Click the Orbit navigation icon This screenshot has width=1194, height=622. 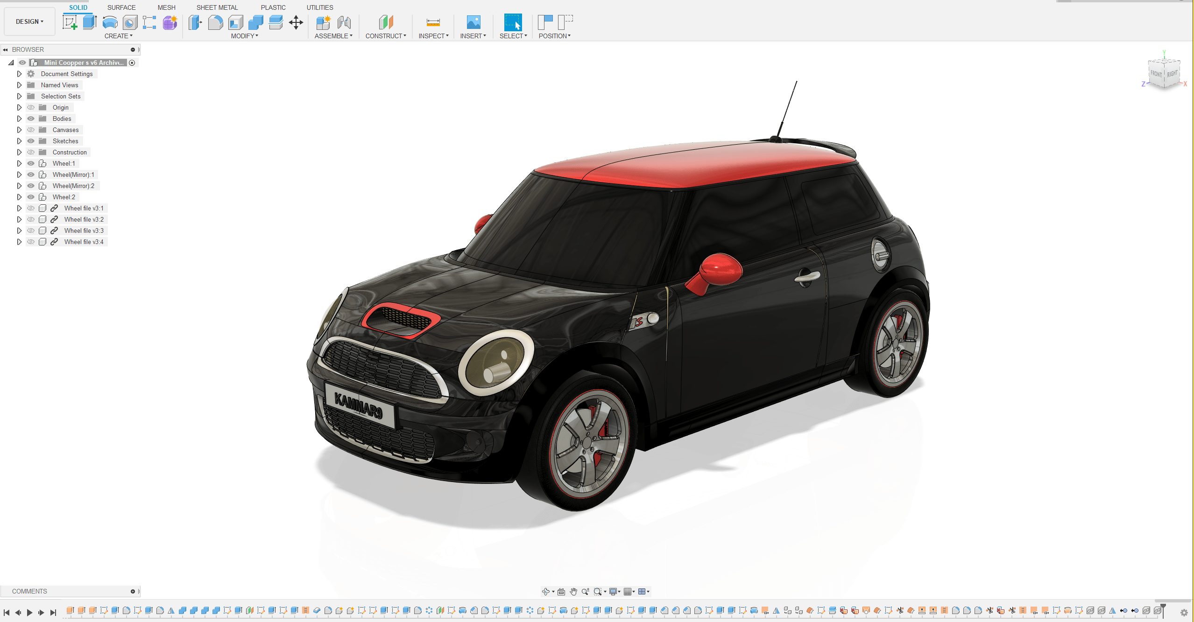tap(545, 591)
